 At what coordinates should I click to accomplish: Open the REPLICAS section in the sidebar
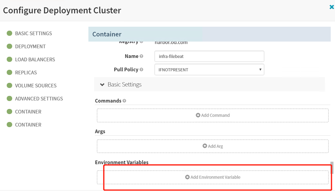tap(26, 73)
